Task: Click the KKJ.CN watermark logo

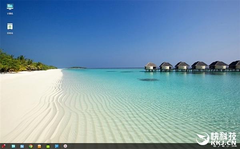Action: point(216,139)
